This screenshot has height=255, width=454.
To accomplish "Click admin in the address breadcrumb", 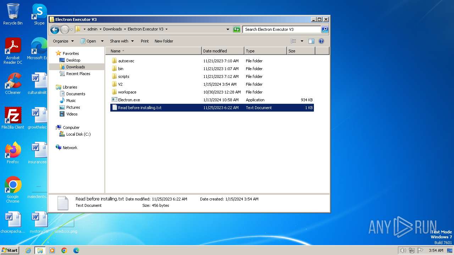I will pos(92,29).
